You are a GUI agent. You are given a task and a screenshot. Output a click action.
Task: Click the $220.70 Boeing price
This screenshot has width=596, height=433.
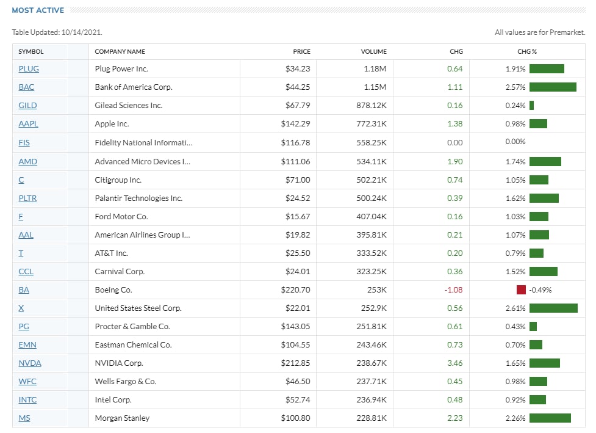point(295,290)
